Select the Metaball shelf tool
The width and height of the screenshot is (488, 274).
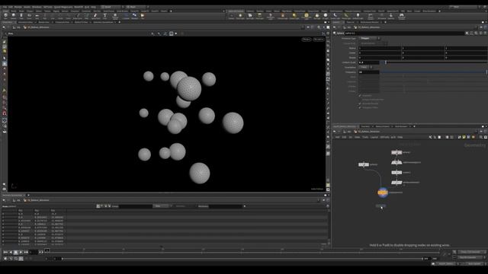[x=134, y=16]
